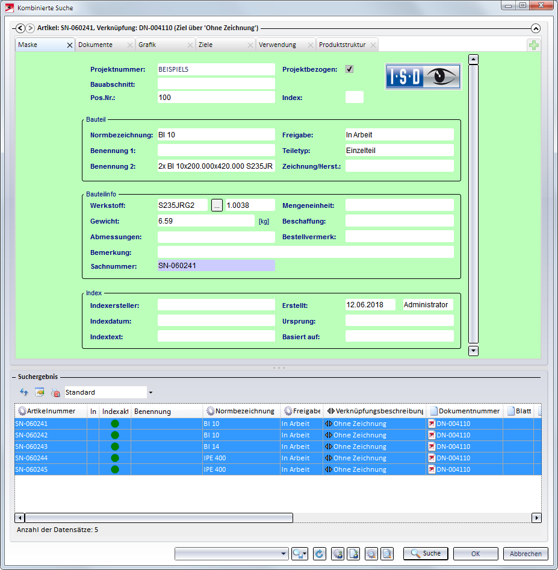Collapse the article panel with up chevron

coord(536,28)
